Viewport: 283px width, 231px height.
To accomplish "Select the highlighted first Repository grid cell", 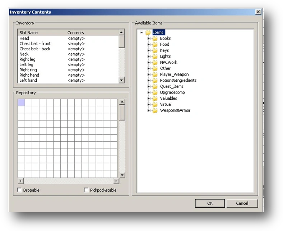I will pos(21,103).
